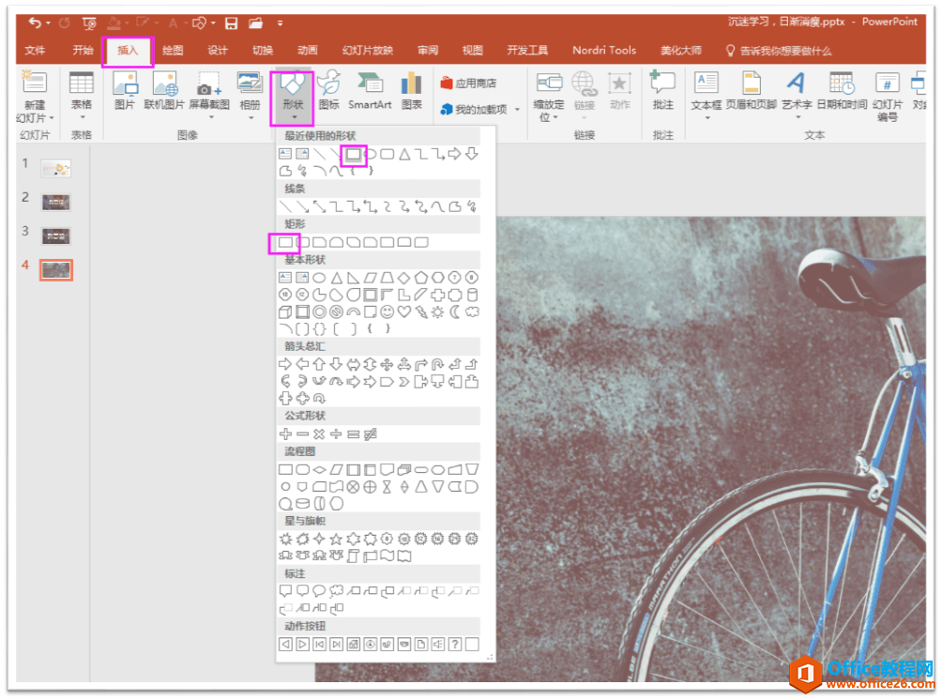Switch to the 设计 design tab
The image size is (942, 700).
coord(218,50)
